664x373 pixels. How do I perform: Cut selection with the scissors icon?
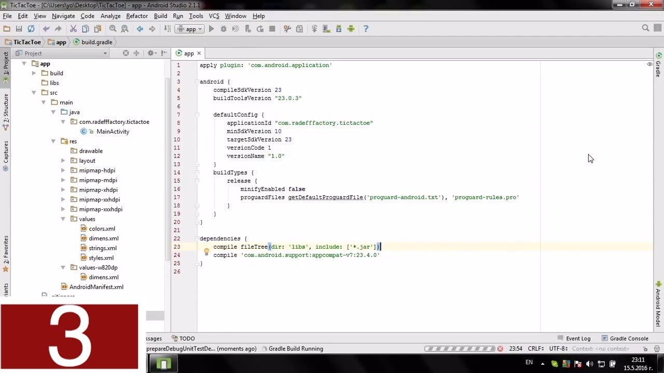[73, 29]
